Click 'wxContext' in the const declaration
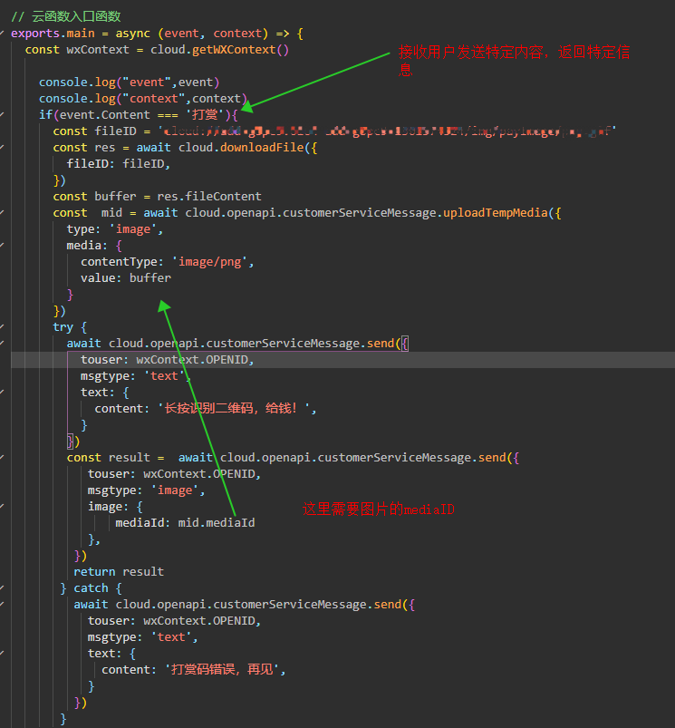The image size is (675, 728). [x=98, y=50]
